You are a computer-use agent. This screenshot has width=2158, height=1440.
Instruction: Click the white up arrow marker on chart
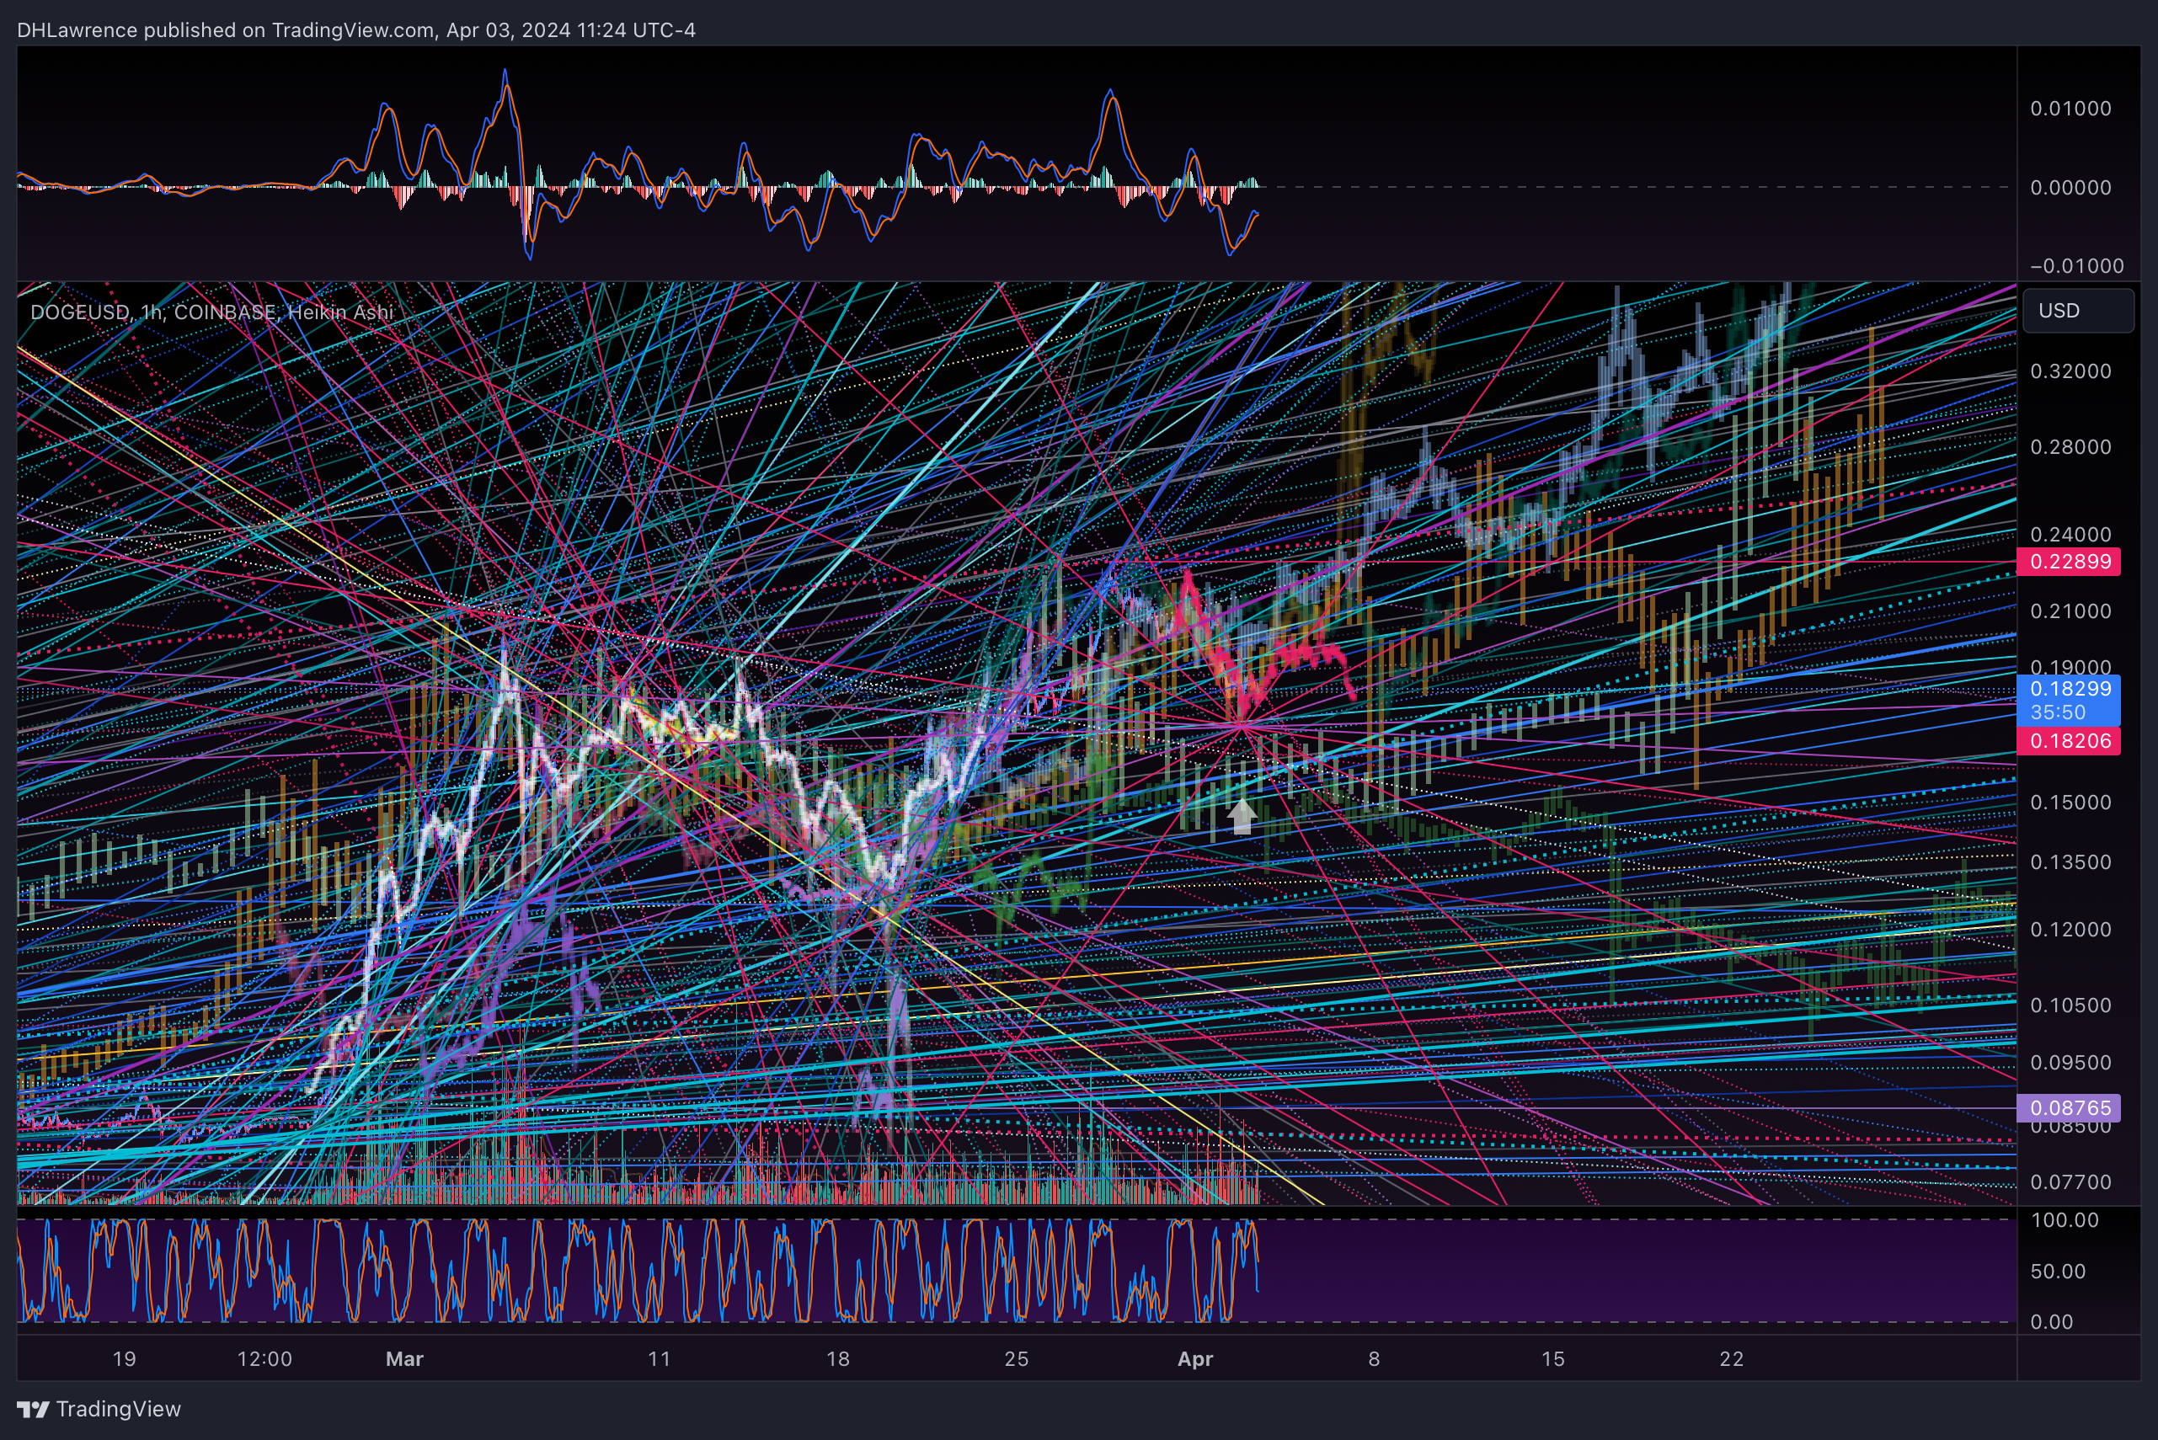(x=1242, y=817)
